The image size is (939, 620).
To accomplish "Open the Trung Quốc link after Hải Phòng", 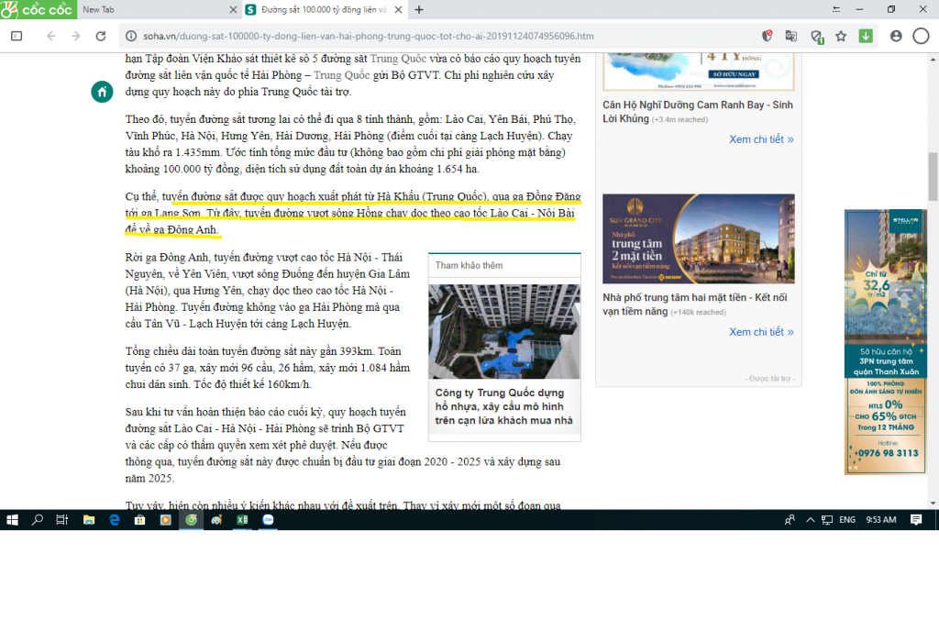I will (x=341, y=75).
